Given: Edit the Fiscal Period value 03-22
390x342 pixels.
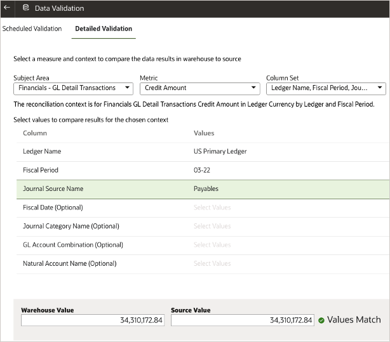Looking at the screenshot, I should [x=202, y=170].
